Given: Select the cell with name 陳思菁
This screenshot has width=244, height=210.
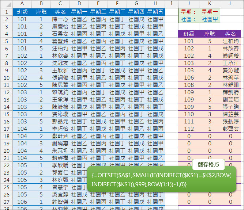Looking at the screenshot, I should [60, 85].
